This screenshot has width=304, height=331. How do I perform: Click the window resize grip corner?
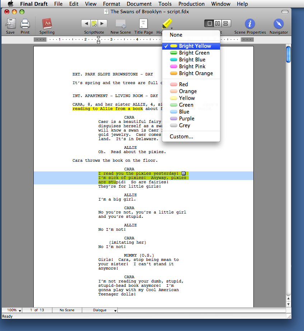coord(289,316)
